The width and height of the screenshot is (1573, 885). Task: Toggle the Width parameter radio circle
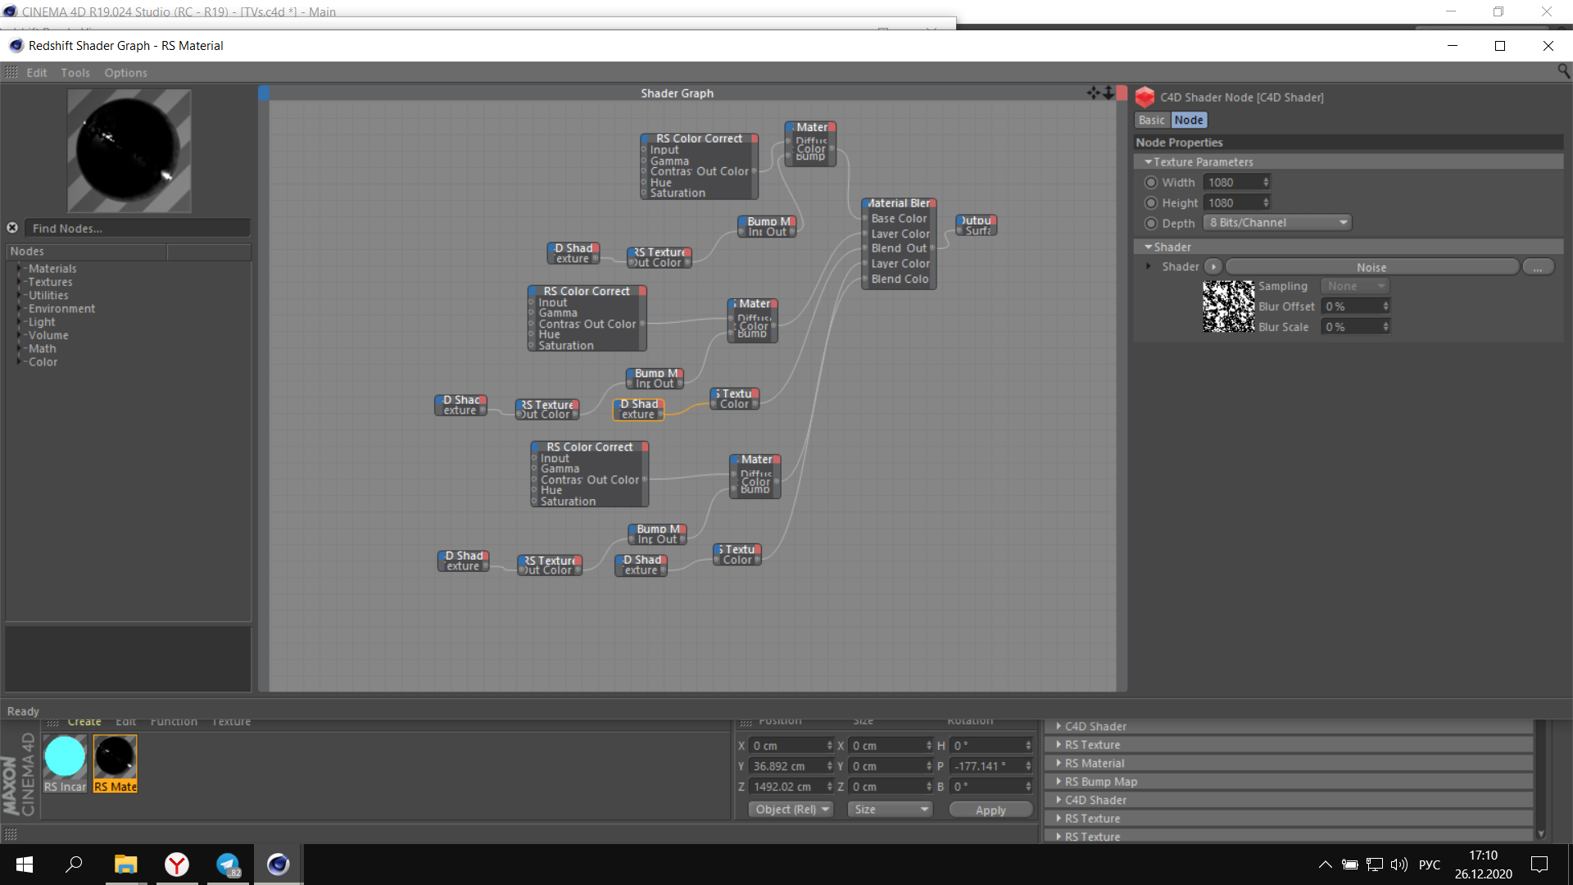[x=1151, y=182]
